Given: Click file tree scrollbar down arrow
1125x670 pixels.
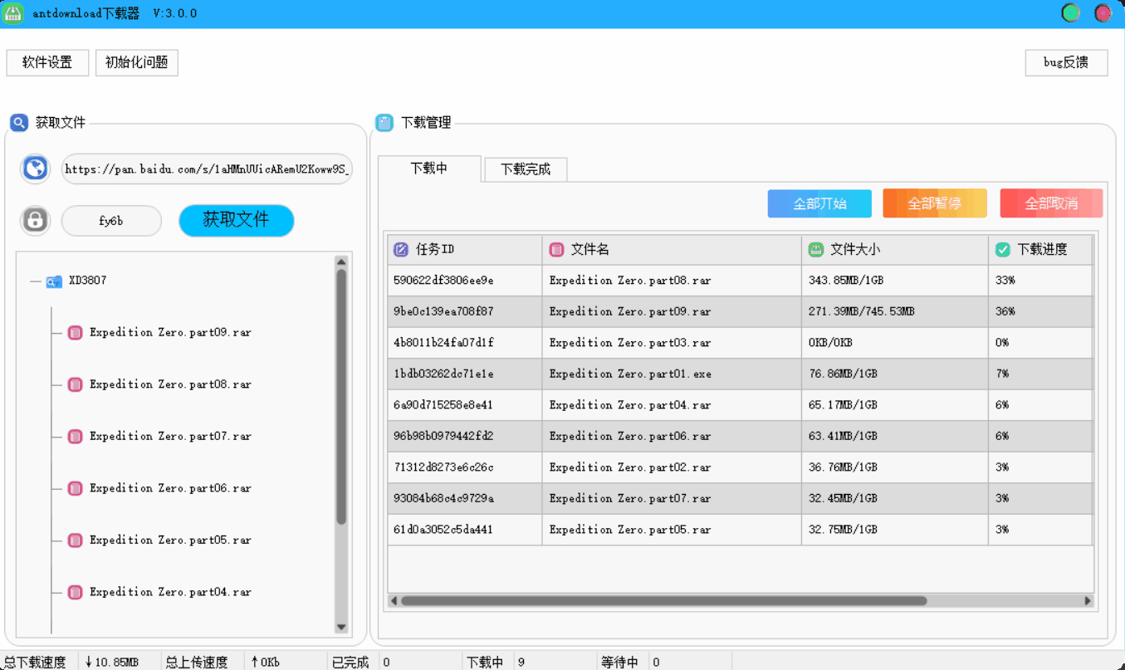Looking at the screenshot, I should 341,628.
